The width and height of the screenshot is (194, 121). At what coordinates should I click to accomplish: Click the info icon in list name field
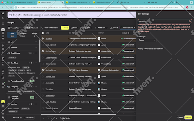[189, 21]
